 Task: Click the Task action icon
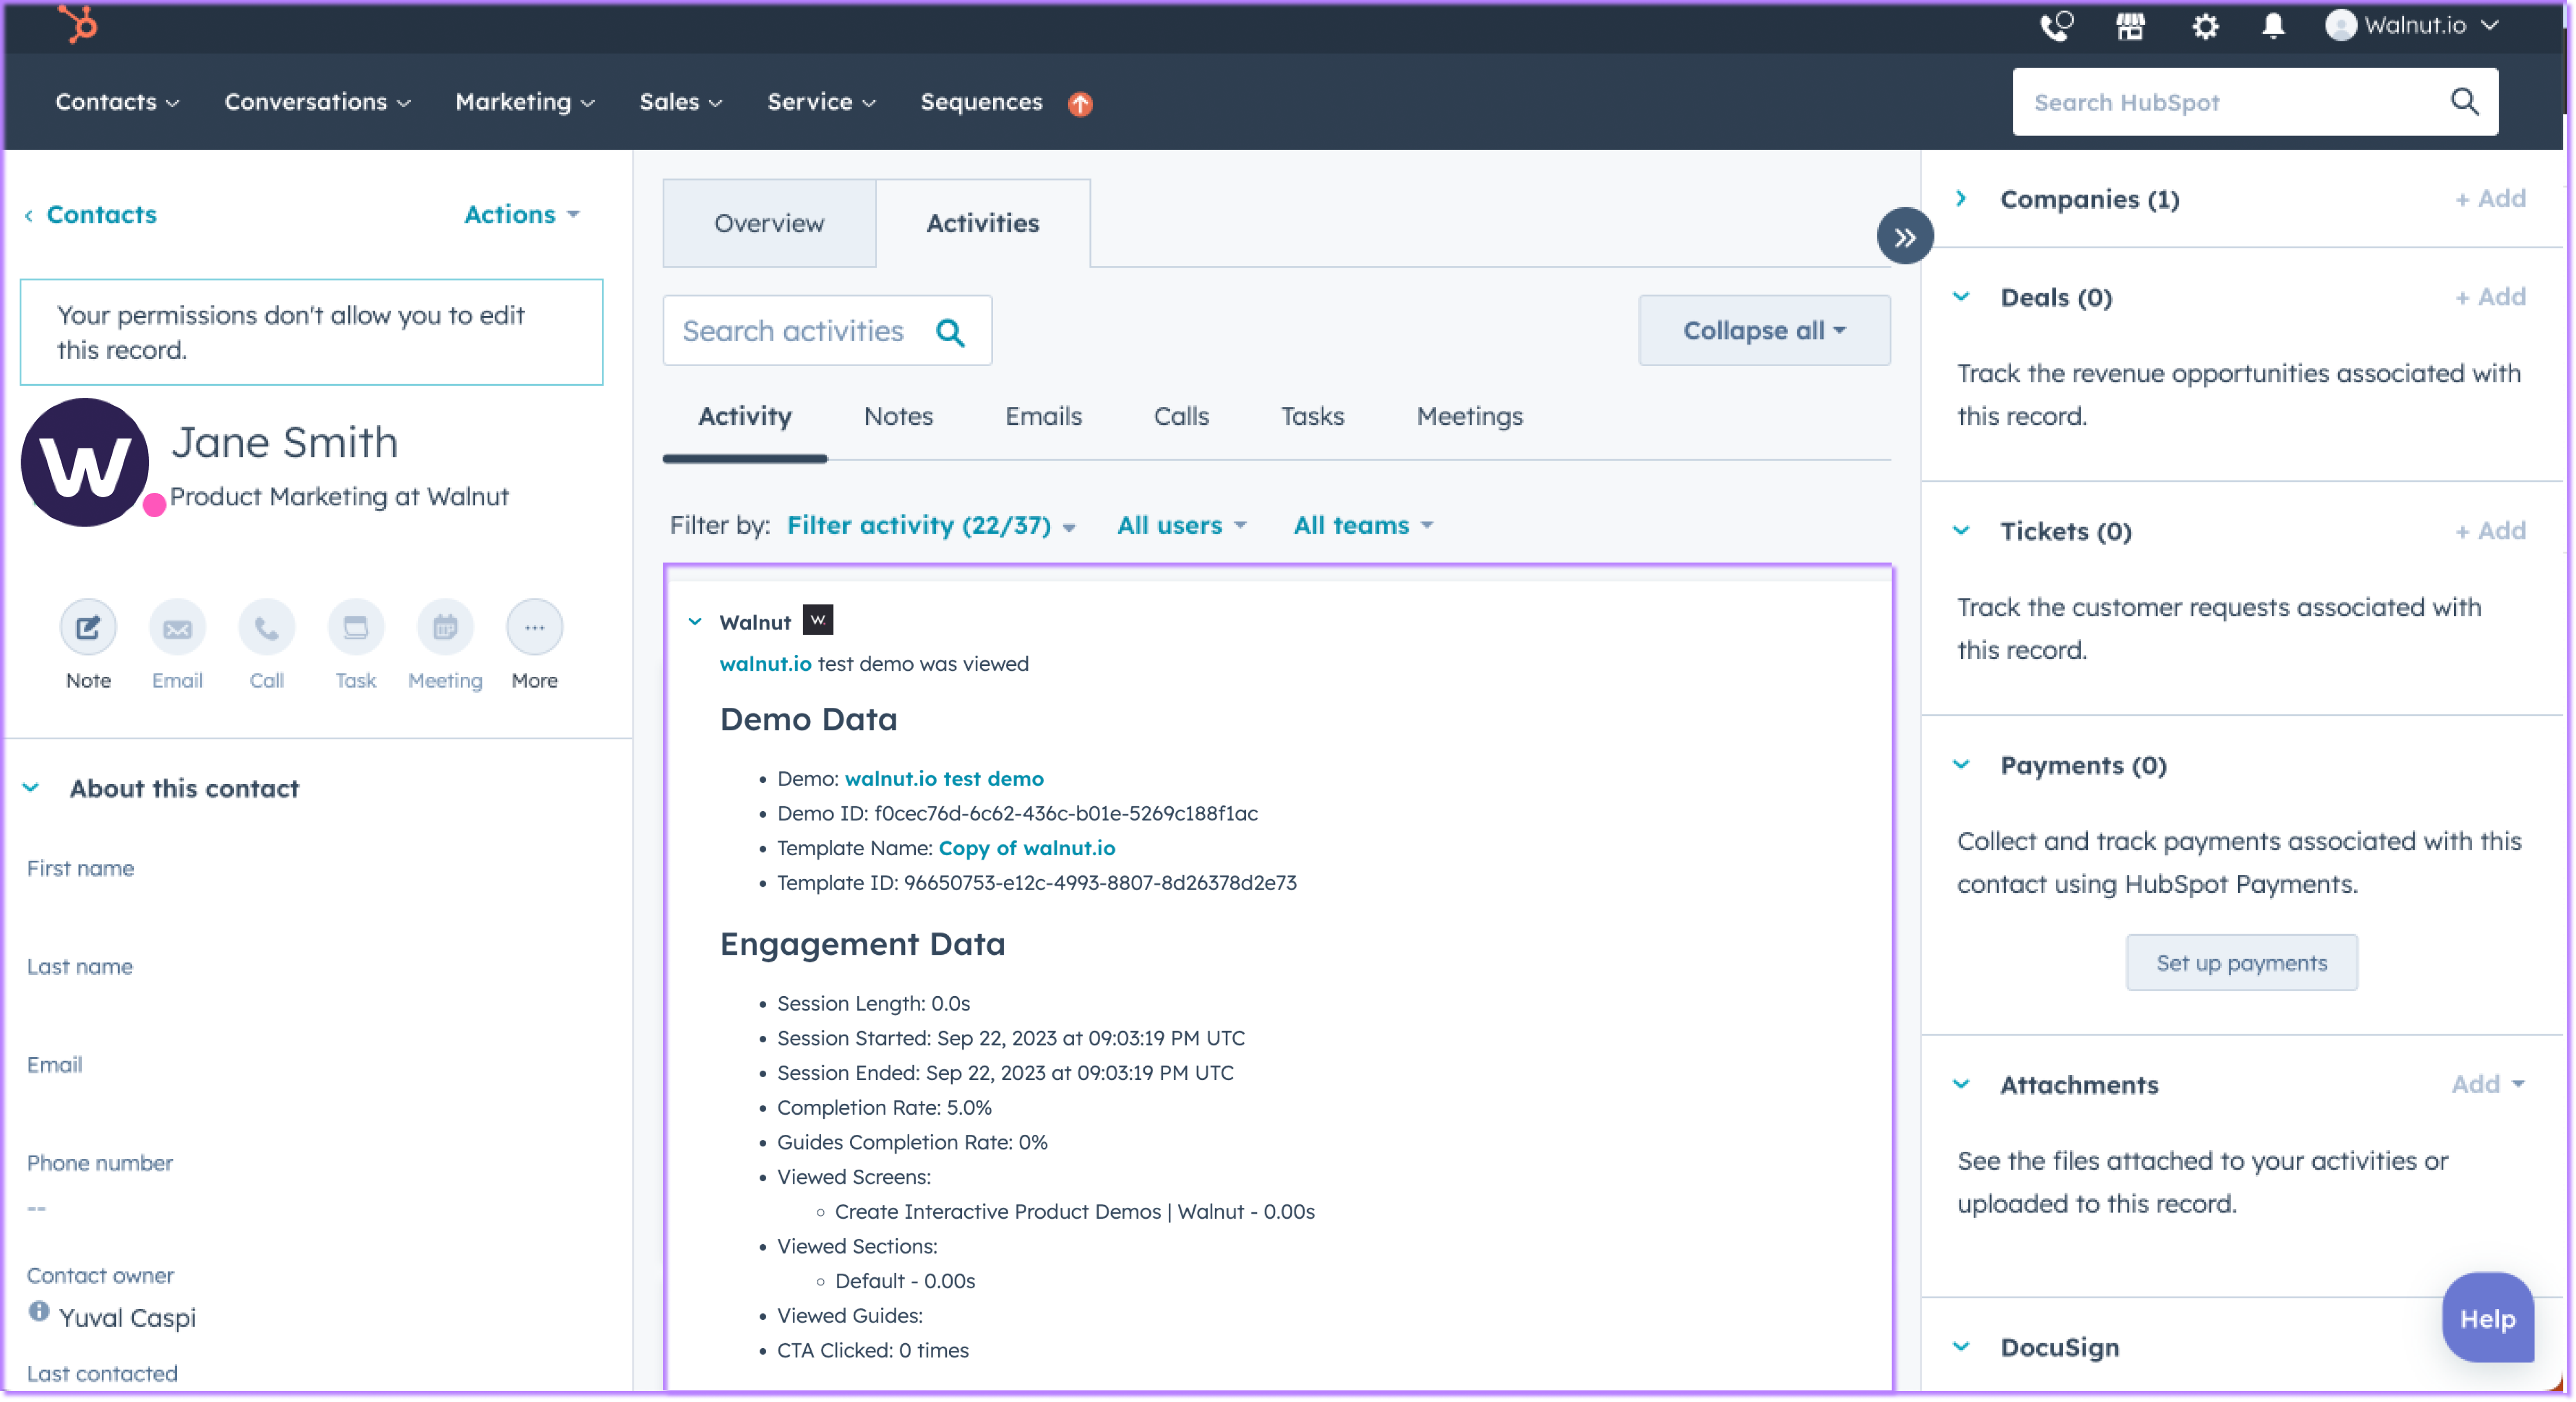click(x=356, y=627)
